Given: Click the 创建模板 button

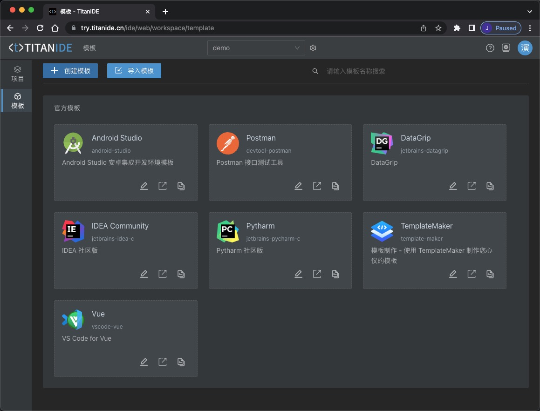Looking at the screenshot, I should 70,71.
